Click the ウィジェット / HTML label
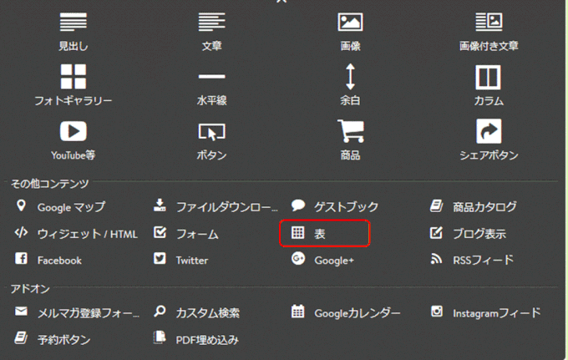568x360 pixels. coord(88,234)
